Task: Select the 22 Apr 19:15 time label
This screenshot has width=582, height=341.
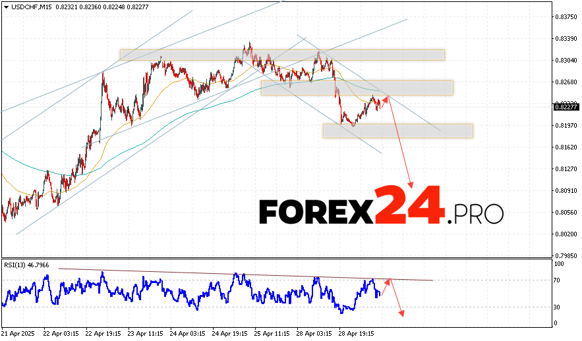Action: 103,334
